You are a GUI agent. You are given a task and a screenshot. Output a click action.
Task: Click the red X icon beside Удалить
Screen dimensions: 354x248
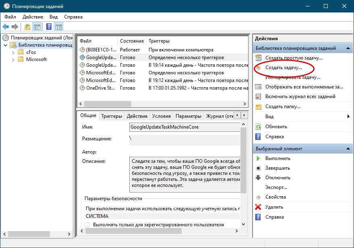[x=258, y=207]
